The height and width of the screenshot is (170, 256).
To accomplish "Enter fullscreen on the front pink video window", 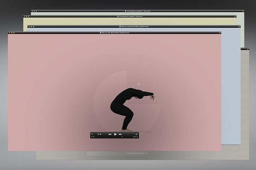I will click(x=220, y=33).
